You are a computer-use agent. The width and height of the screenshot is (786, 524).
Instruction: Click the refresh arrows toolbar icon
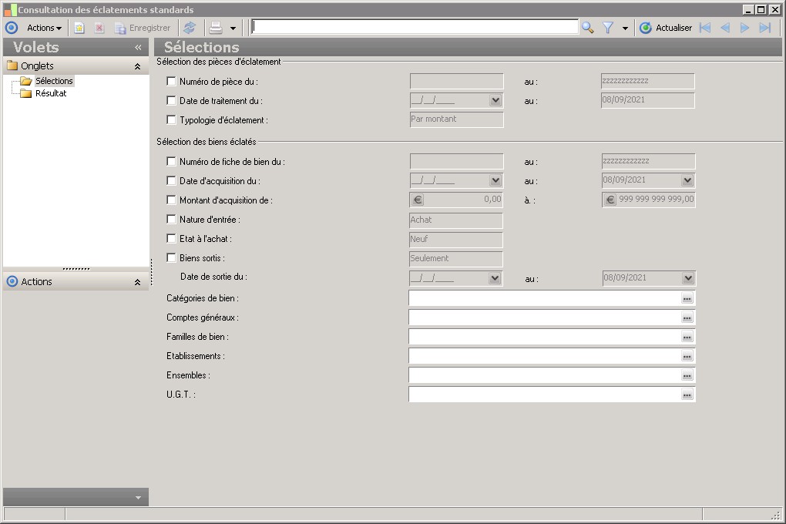click(x=190, y=28)
